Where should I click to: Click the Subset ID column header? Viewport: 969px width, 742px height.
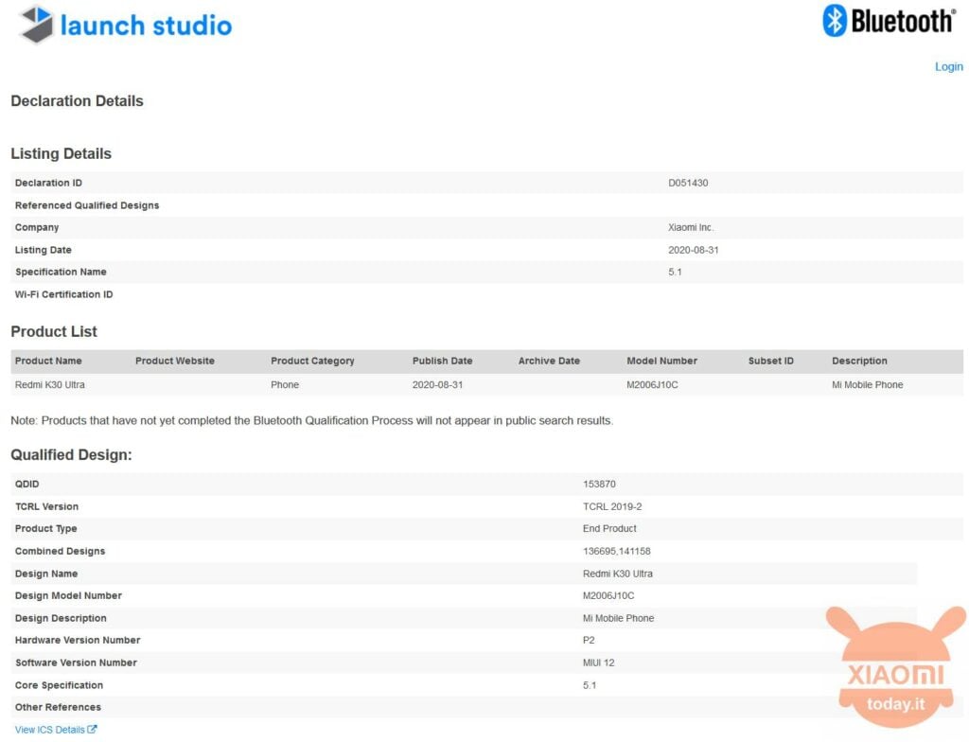[x=770, y=362]
